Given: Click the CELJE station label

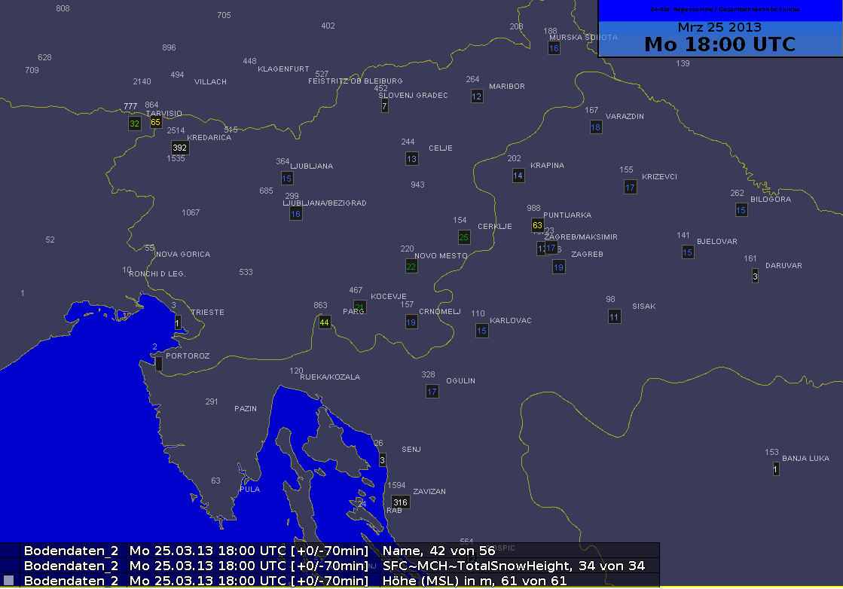Looking at the screenshot, I should [x=440, y=148].
